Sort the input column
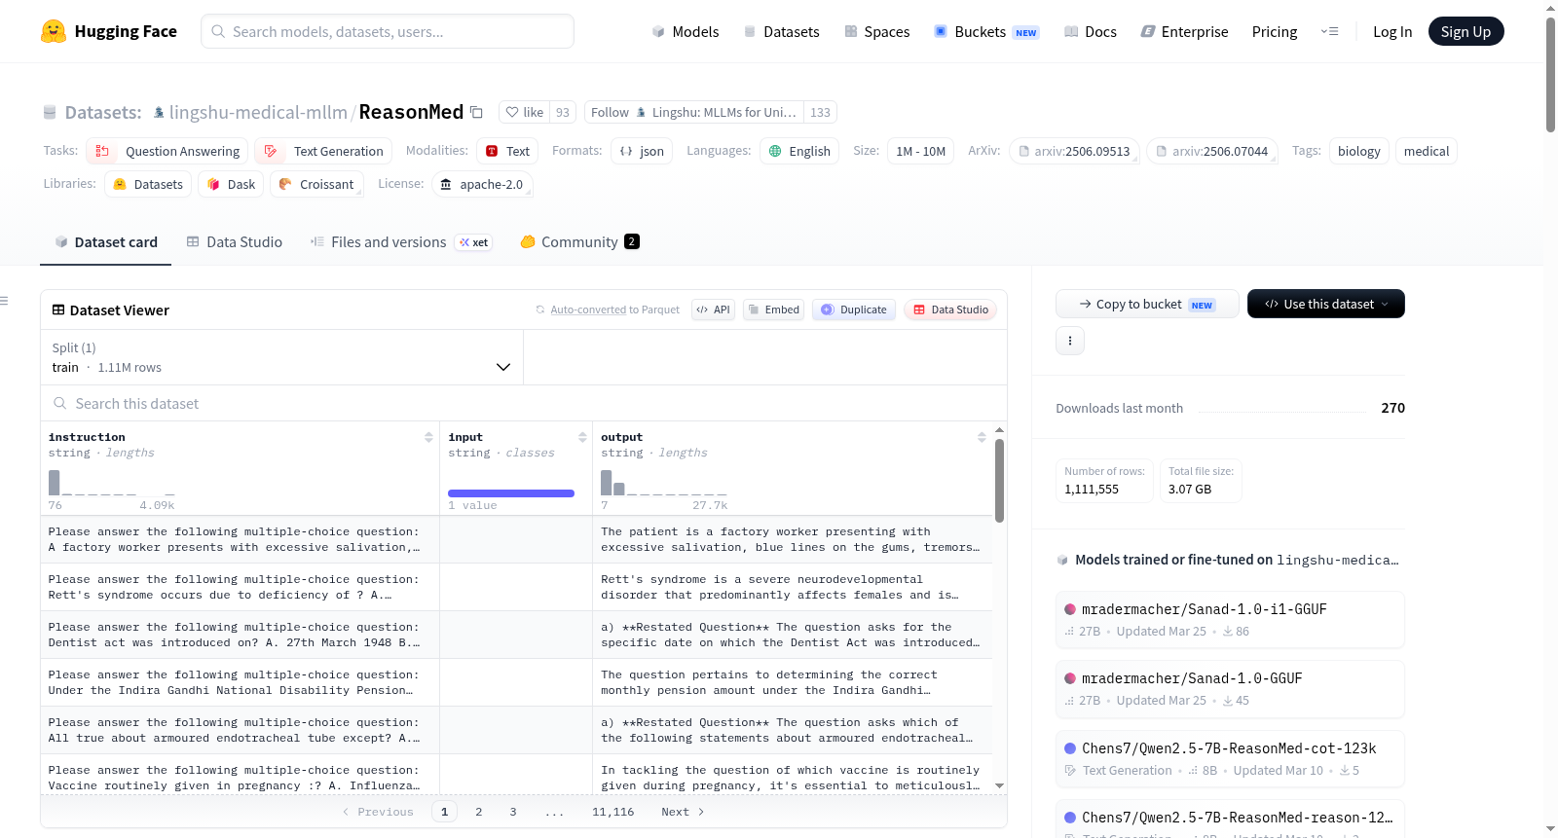 pyautogui.click(x=582, y=437)
